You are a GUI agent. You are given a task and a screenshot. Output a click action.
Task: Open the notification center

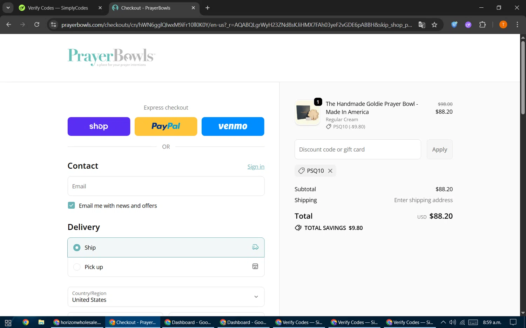(x=513, y=322)
